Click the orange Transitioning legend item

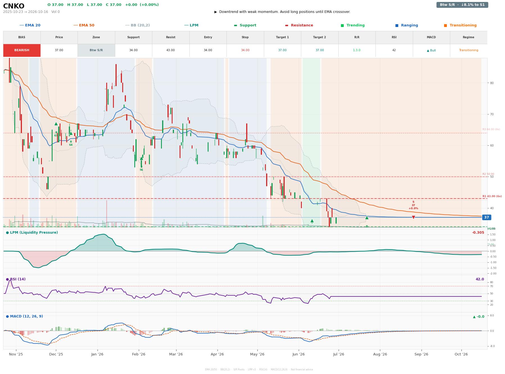point(460,25)
